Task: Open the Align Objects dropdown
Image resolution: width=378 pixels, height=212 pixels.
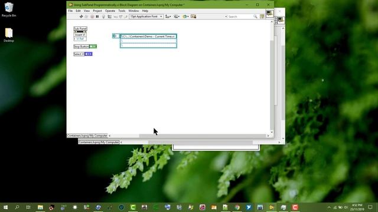Action: (x=168, y=16)
